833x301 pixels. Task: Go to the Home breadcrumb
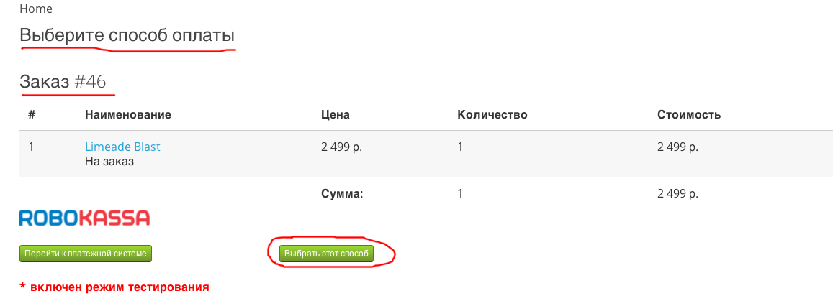(35, 9)
